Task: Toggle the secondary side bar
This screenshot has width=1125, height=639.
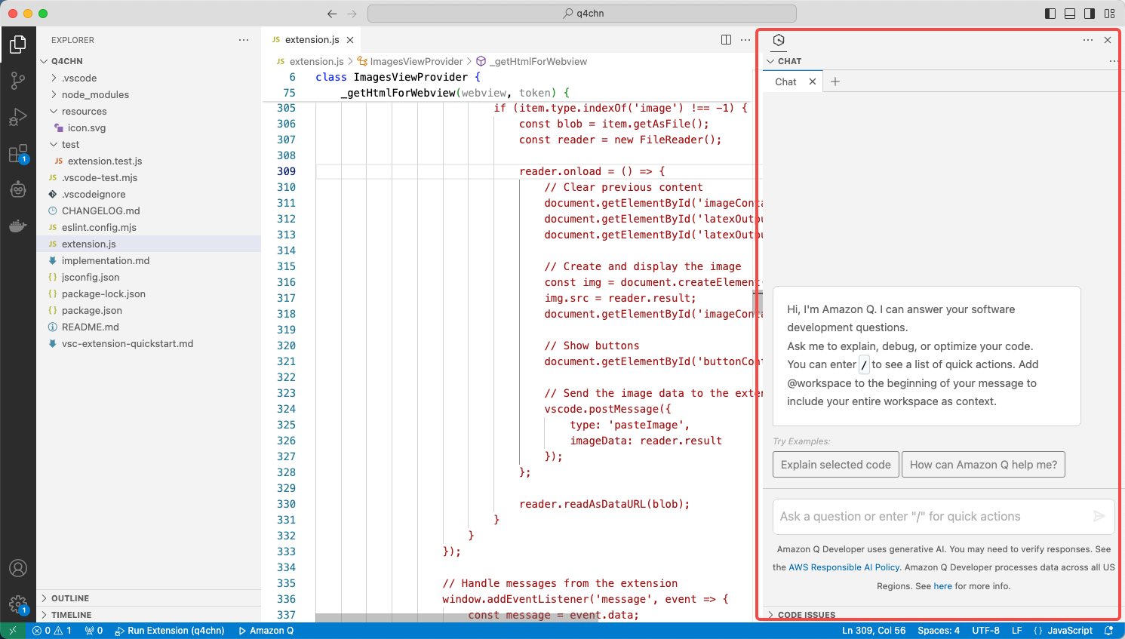Action: [x=1090, y=14]
